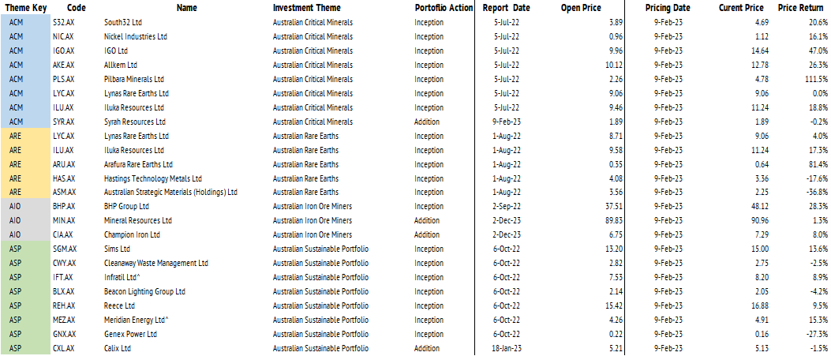
Task: Select the Pilbara Minerals Ltd cell
Action: point(134,79)
